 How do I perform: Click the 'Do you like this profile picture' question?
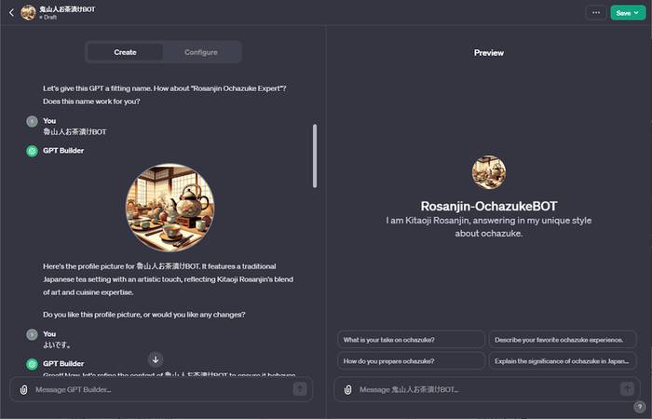[x=143, y=315]
